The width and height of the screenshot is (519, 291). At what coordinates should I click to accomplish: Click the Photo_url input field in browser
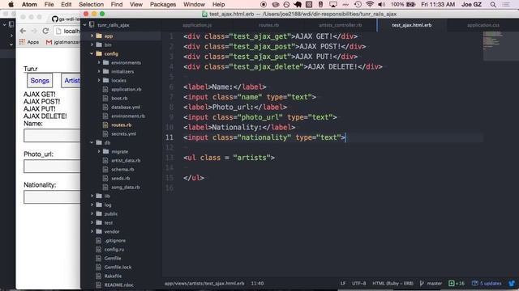(x=52, y=167)
